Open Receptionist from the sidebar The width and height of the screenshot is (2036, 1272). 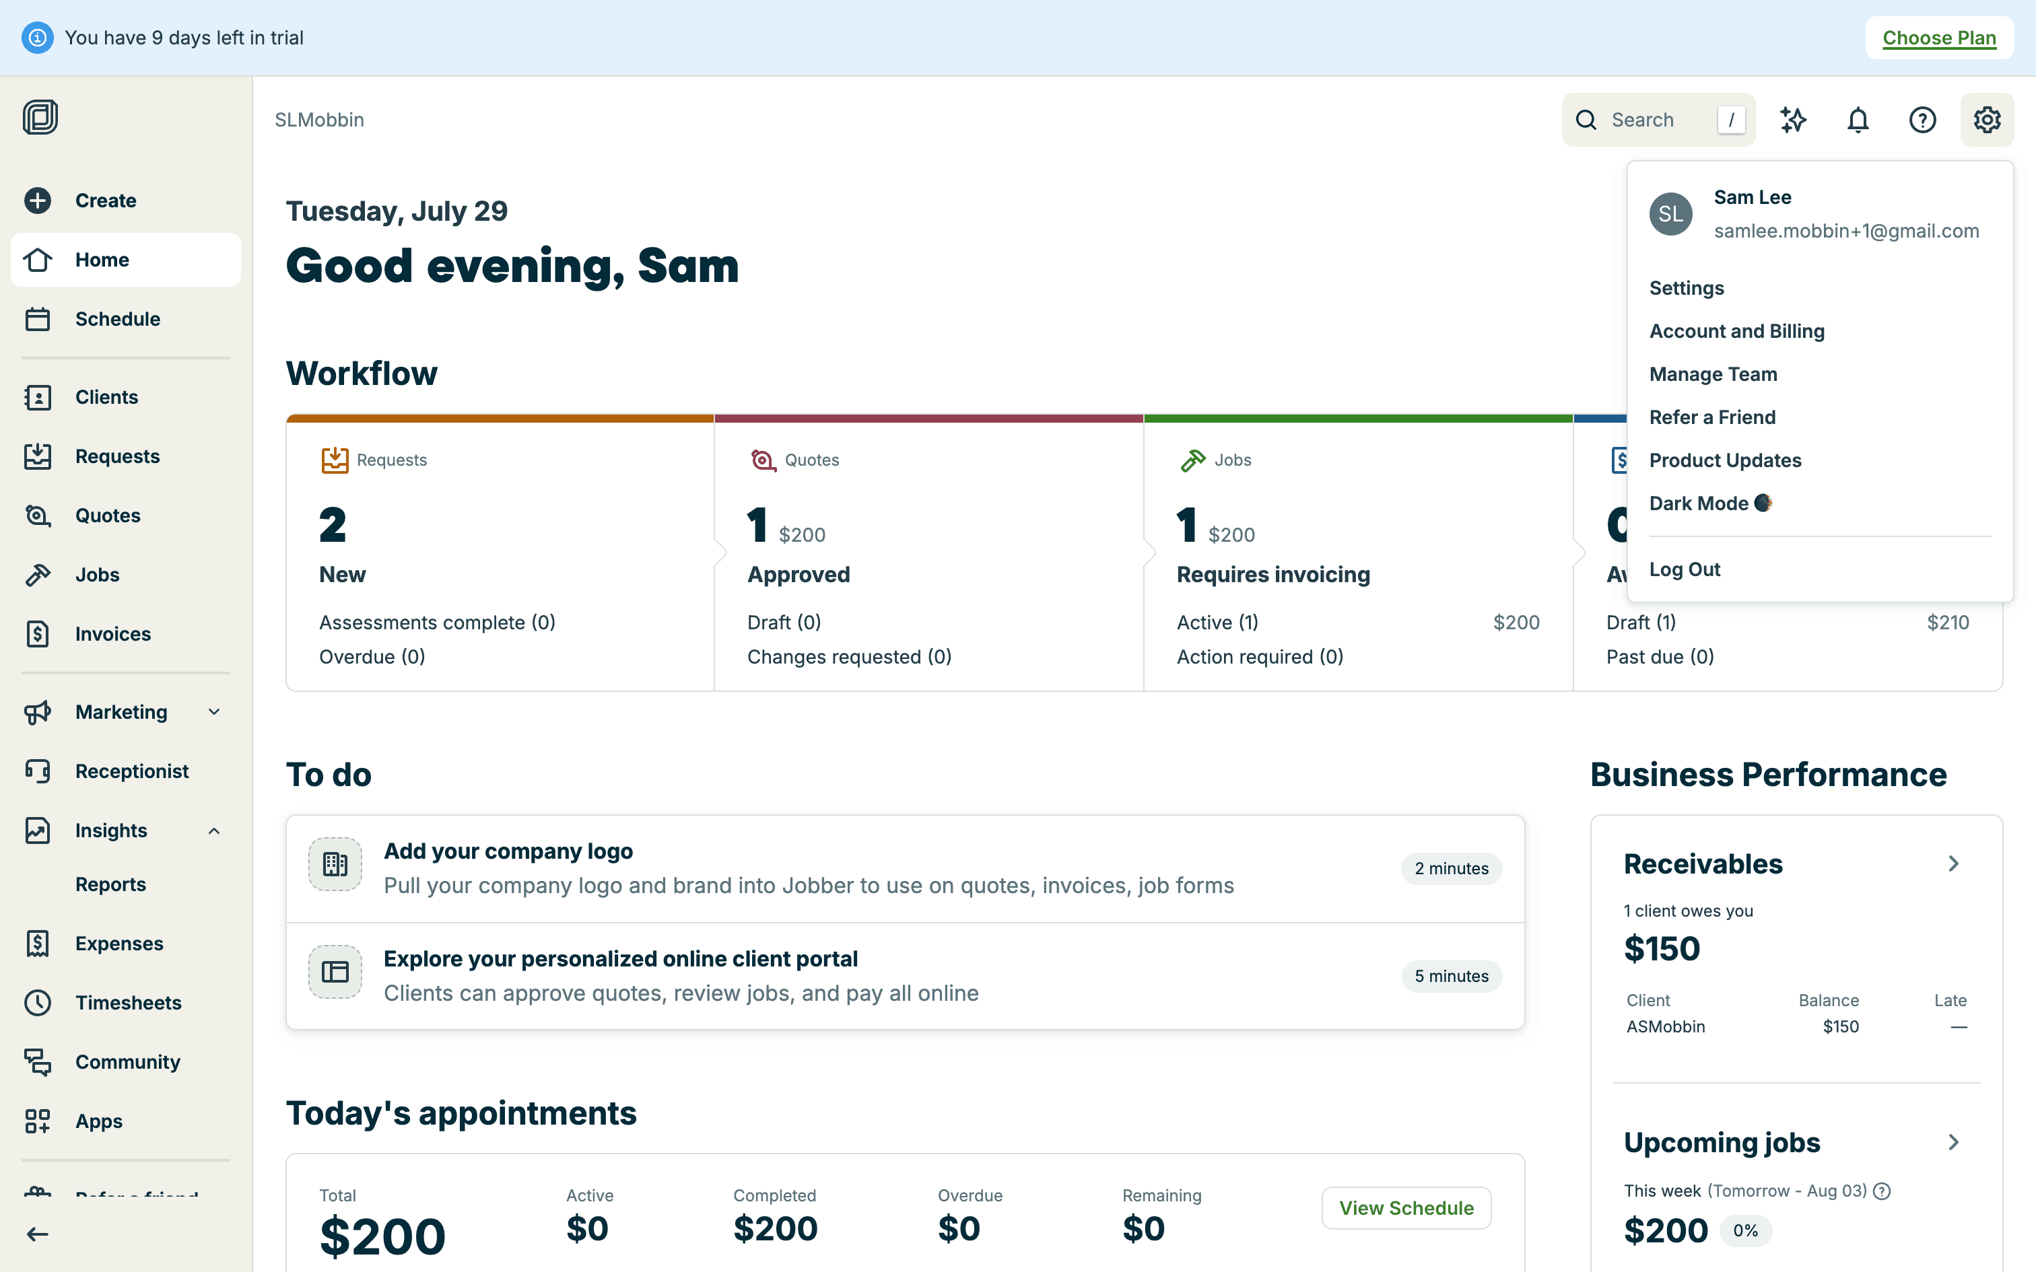[x=131, y=771]
